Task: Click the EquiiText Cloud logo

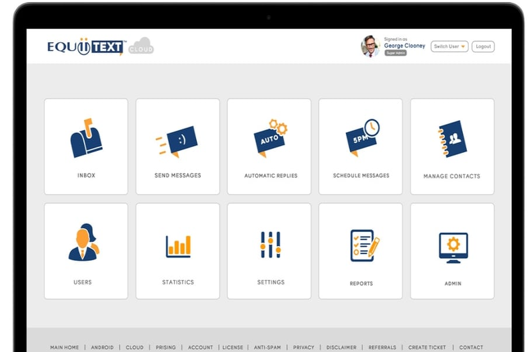Action: [x=100, y=46]
